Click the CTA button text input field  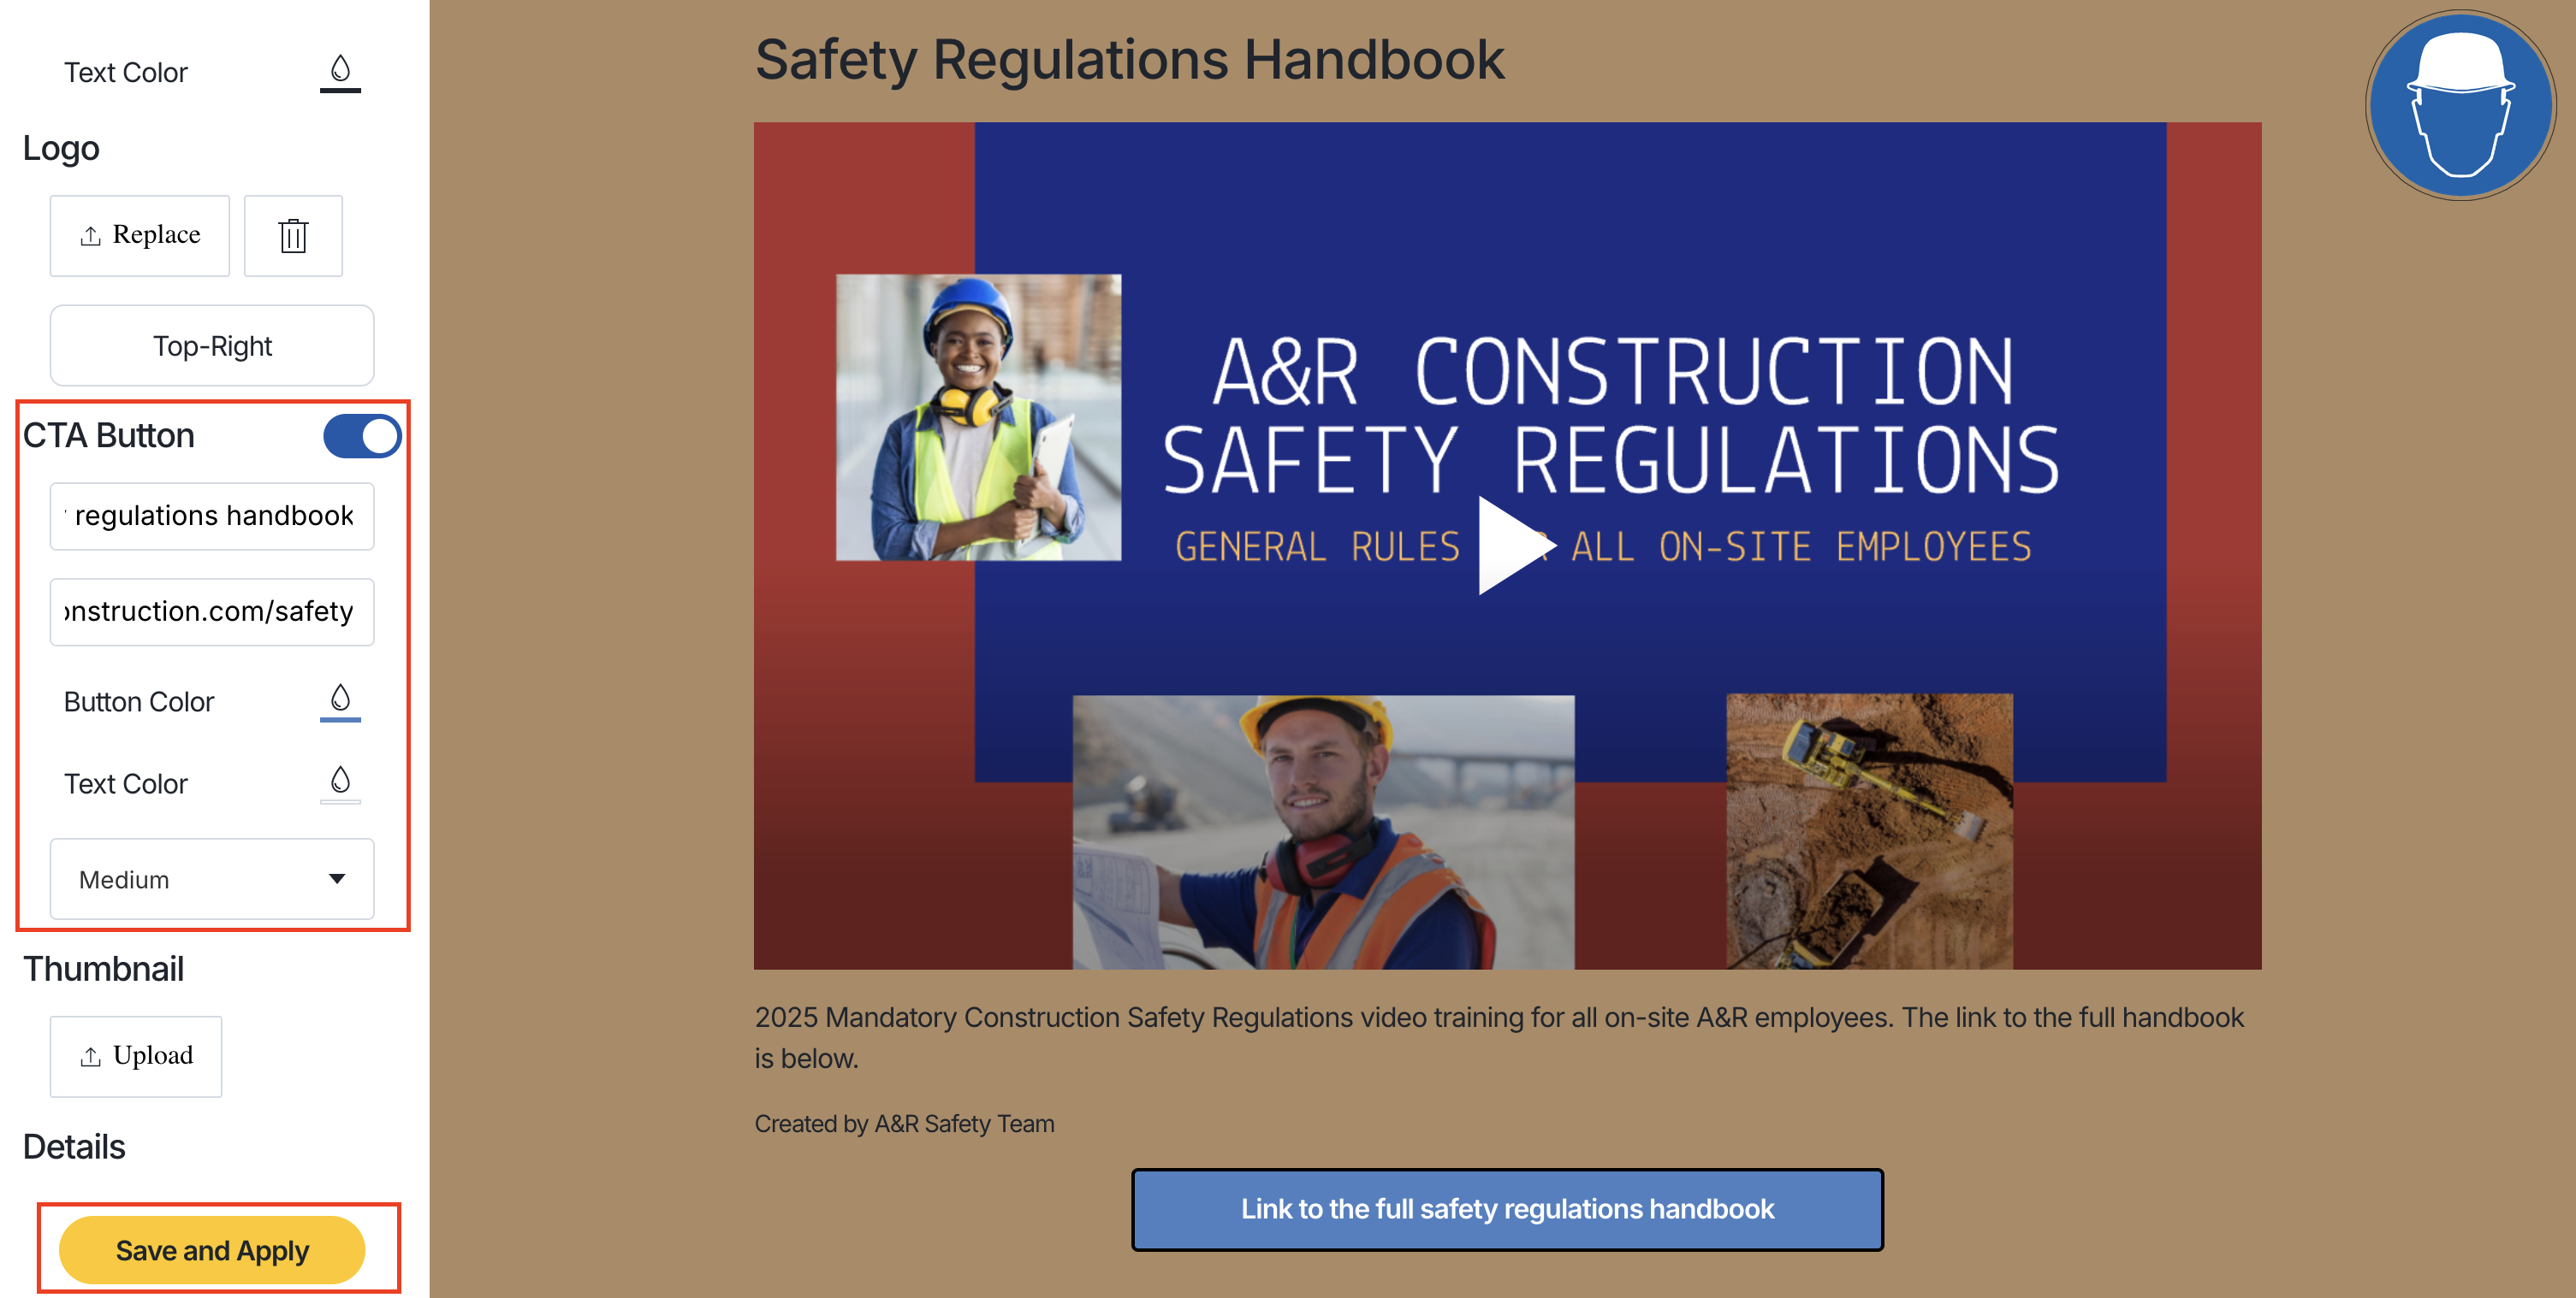[x=212, y=516]
